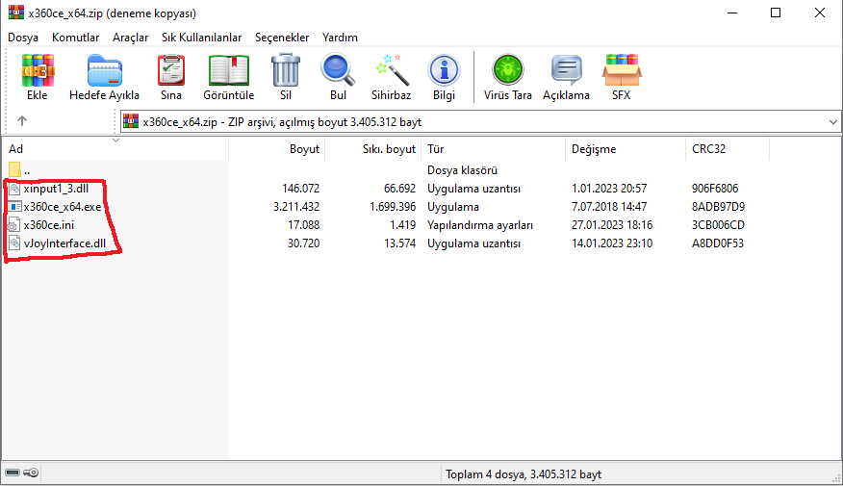Select the x360ce.ini file name

tap(49, 225)
